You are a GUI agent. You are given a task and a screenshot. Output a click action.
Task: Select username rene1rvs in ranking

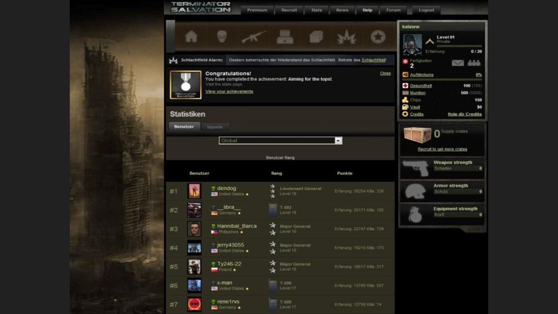(x=228, y=302)
